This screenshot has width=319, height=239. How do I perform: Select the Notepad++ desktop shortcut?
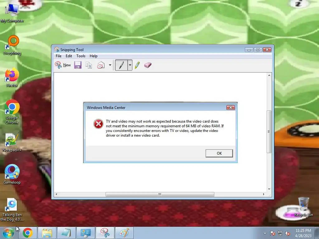(x=12, y=142)
